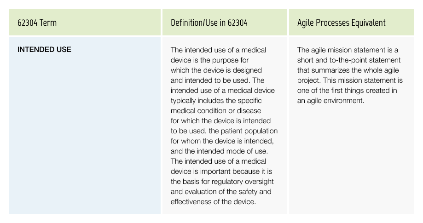Click the words "patient population" in the definition
423x223 pixels.
coord(249,131)
